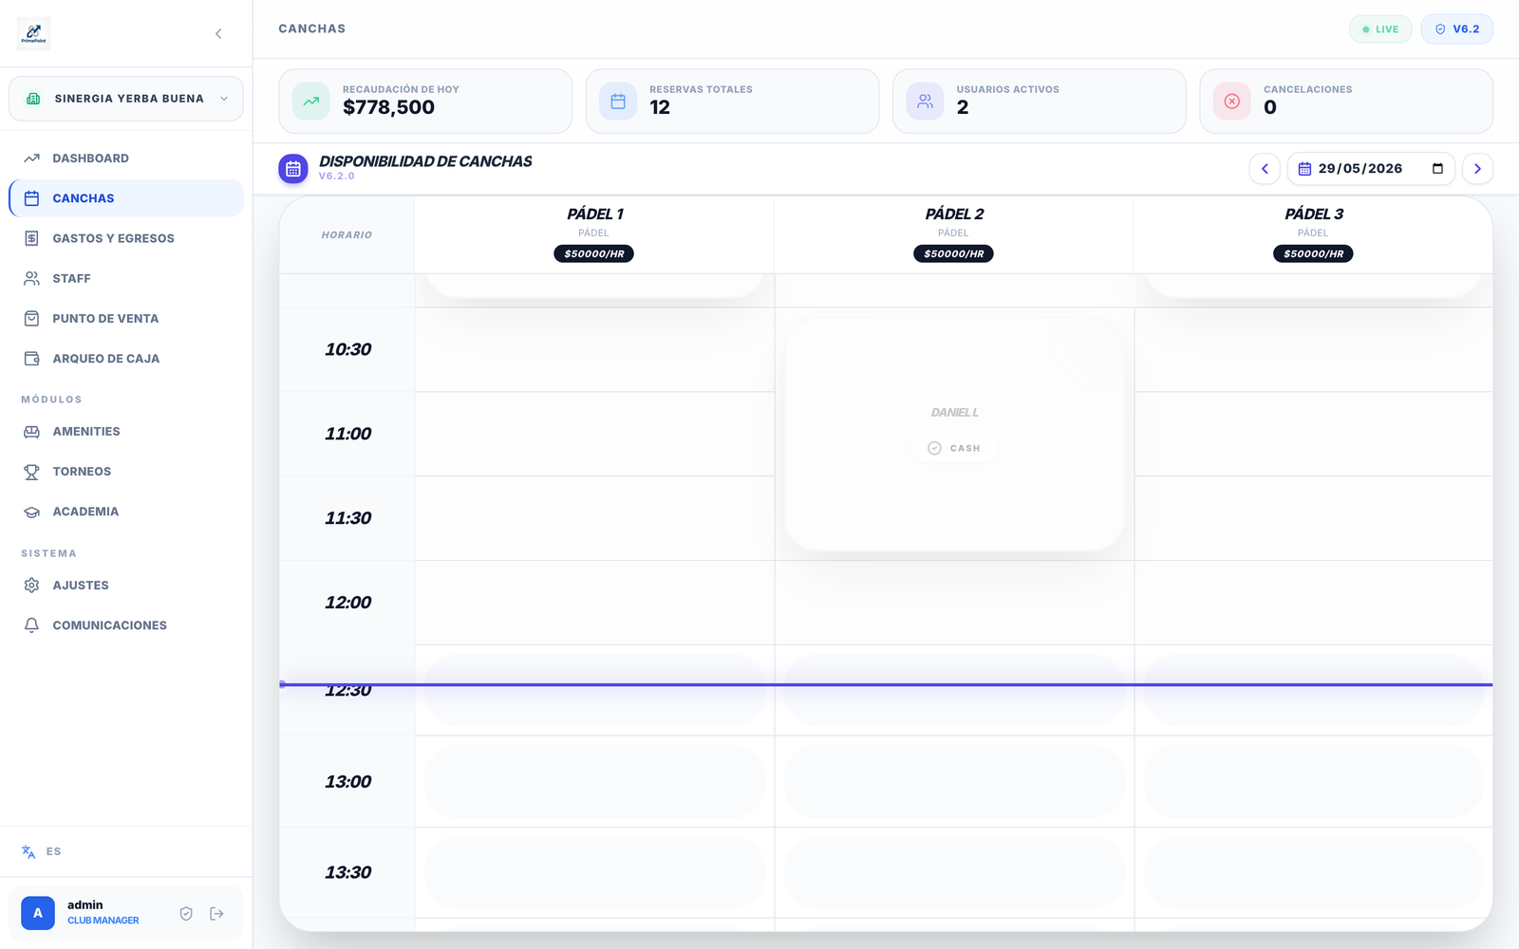Click the shield icon next to admin
This screenshot has width=1519, height=949.
click(186, 914)
